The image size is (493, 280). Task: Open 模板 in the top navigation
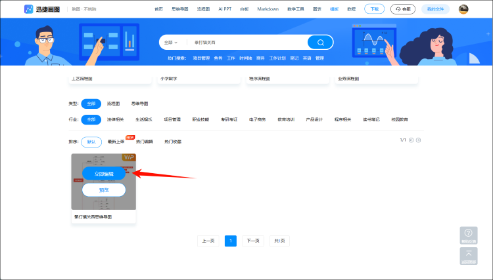point(334,9)
